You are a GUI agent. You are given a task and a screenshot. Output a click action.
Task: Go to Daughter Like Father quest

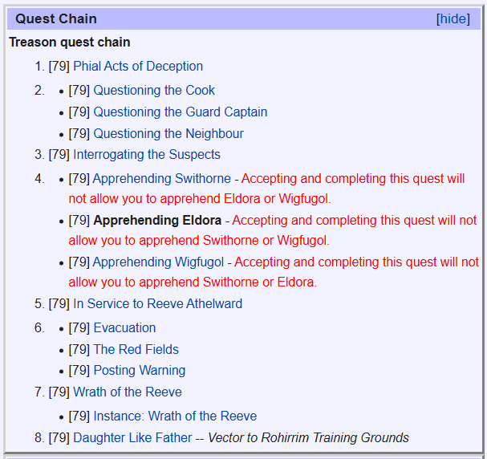pos(132,437)
